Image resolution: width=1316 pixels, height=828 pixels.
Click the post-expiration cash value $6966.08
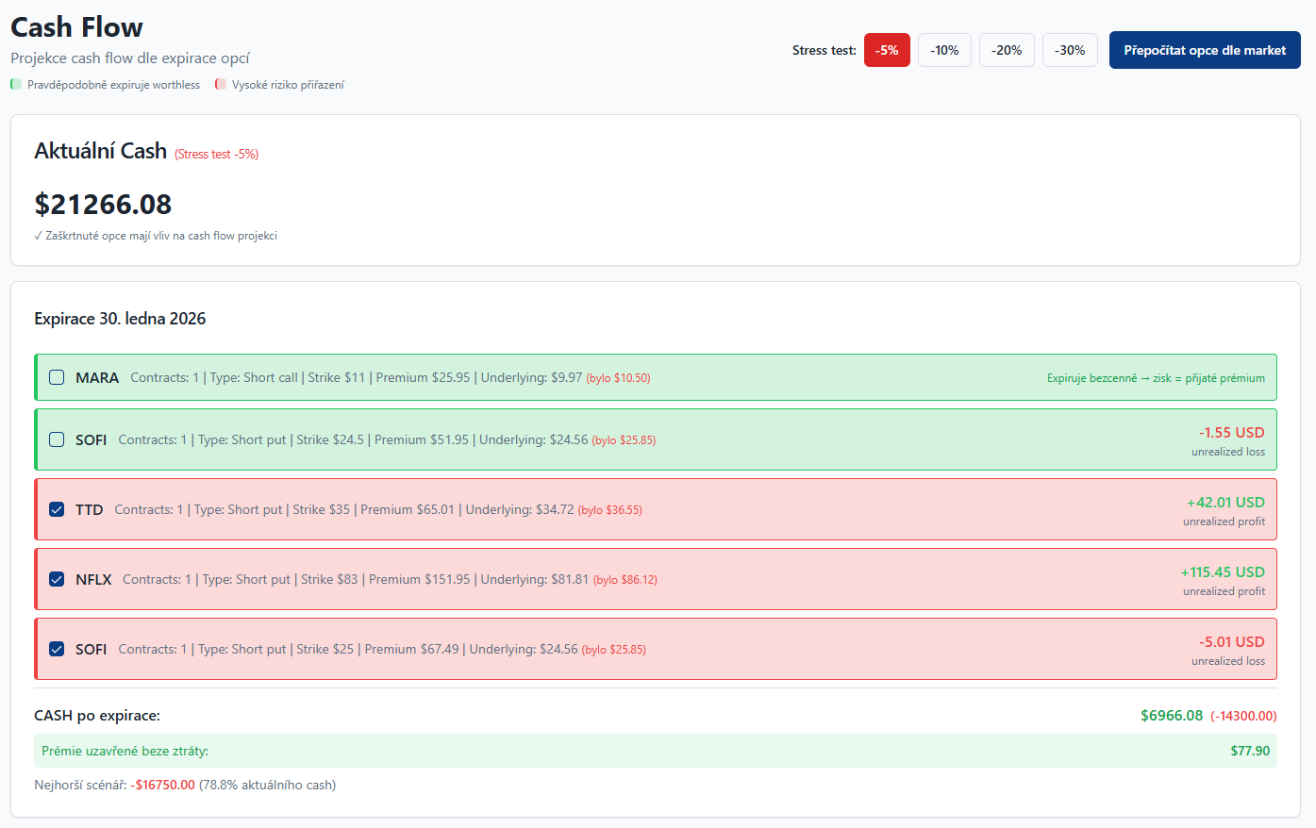click(x=1172, y=716)
